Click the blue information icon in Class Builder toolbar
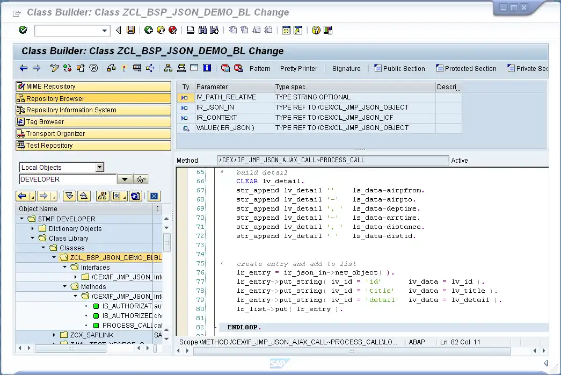561x375 pixels. pyautogui.click(x=207, y=68)
